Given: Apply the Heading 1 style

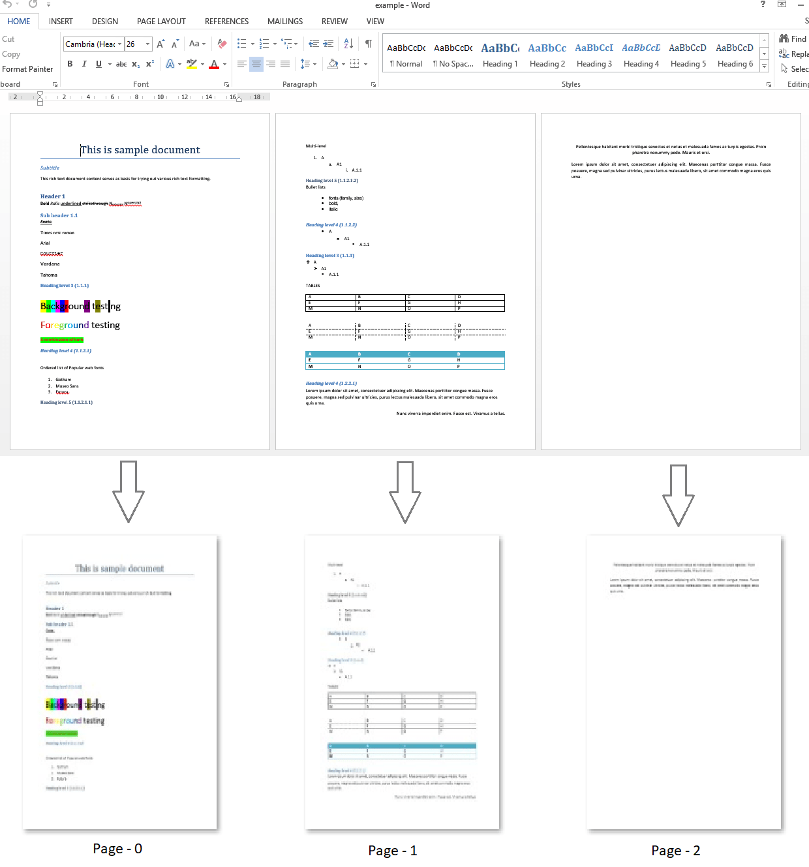Looking at the screenshot, I should [500, 55].
